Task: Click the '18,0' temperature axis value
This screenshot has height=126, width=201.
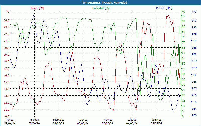Action: [x=7, y=61]
